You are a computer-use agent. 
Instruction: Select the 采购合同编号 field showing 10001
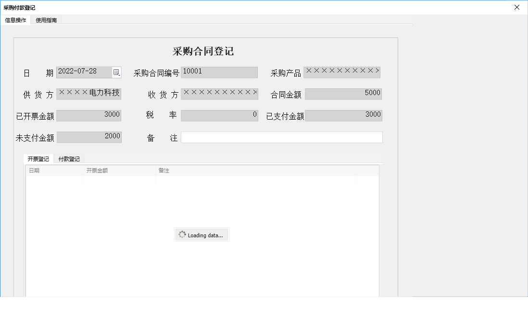219,72
